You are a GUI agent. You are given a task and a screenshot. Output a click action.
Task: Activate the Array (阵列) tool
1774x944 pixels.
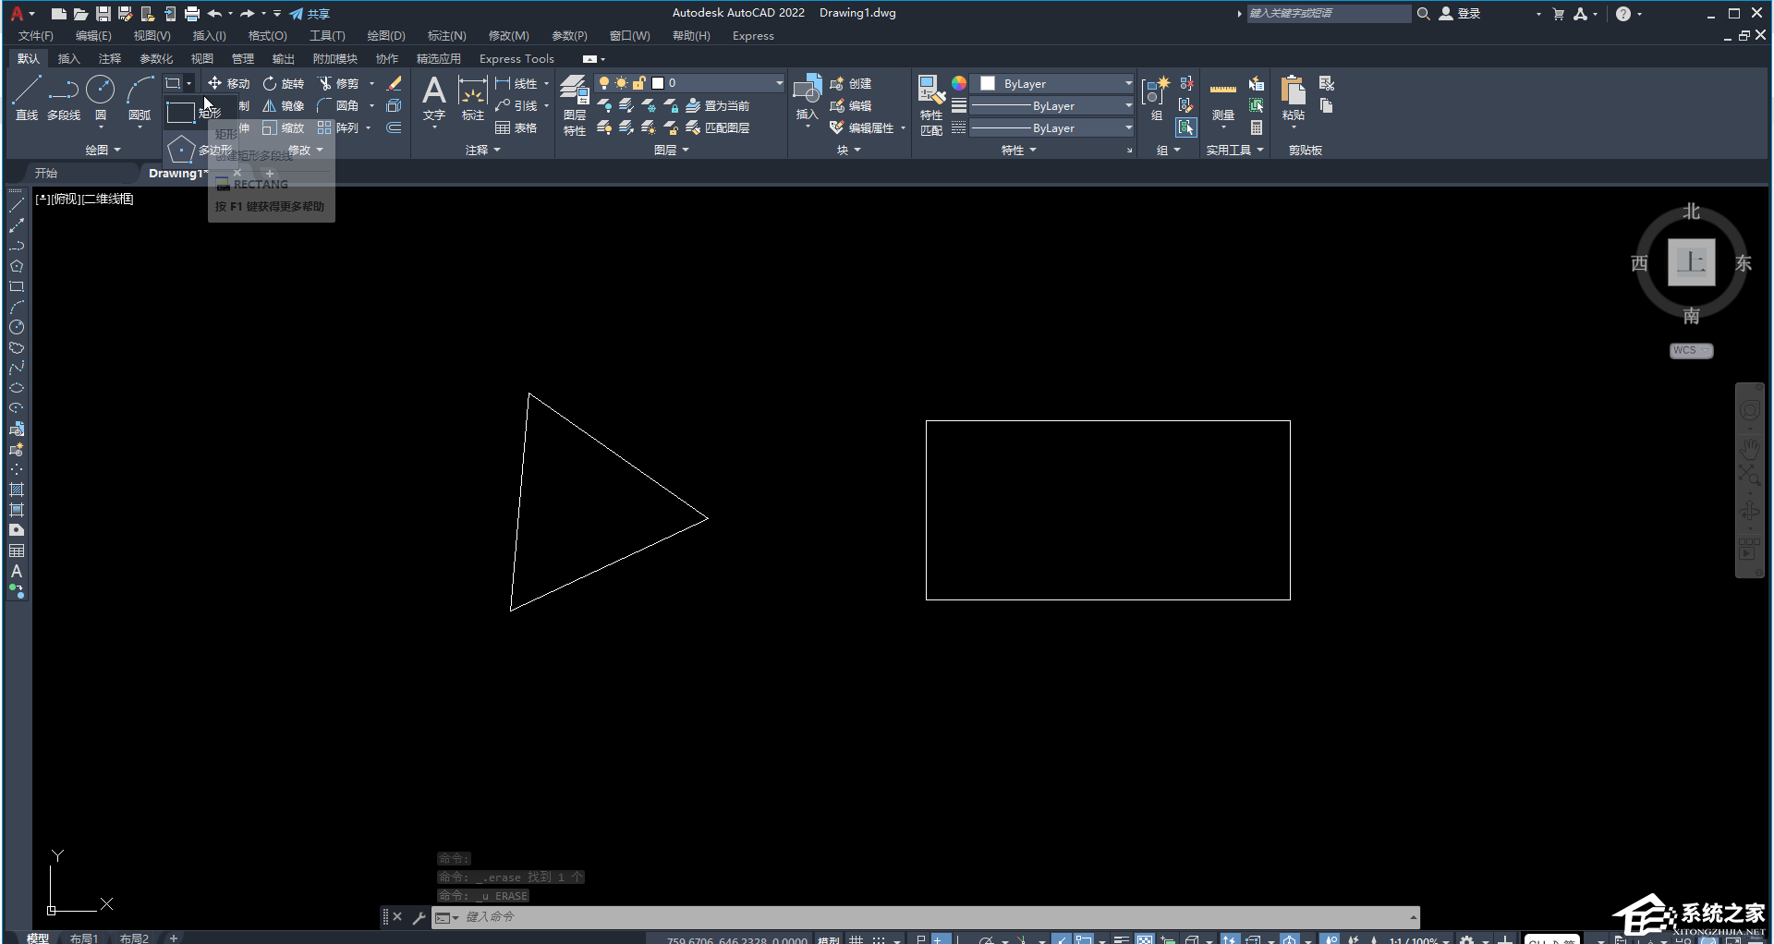[x=338, y=127]
